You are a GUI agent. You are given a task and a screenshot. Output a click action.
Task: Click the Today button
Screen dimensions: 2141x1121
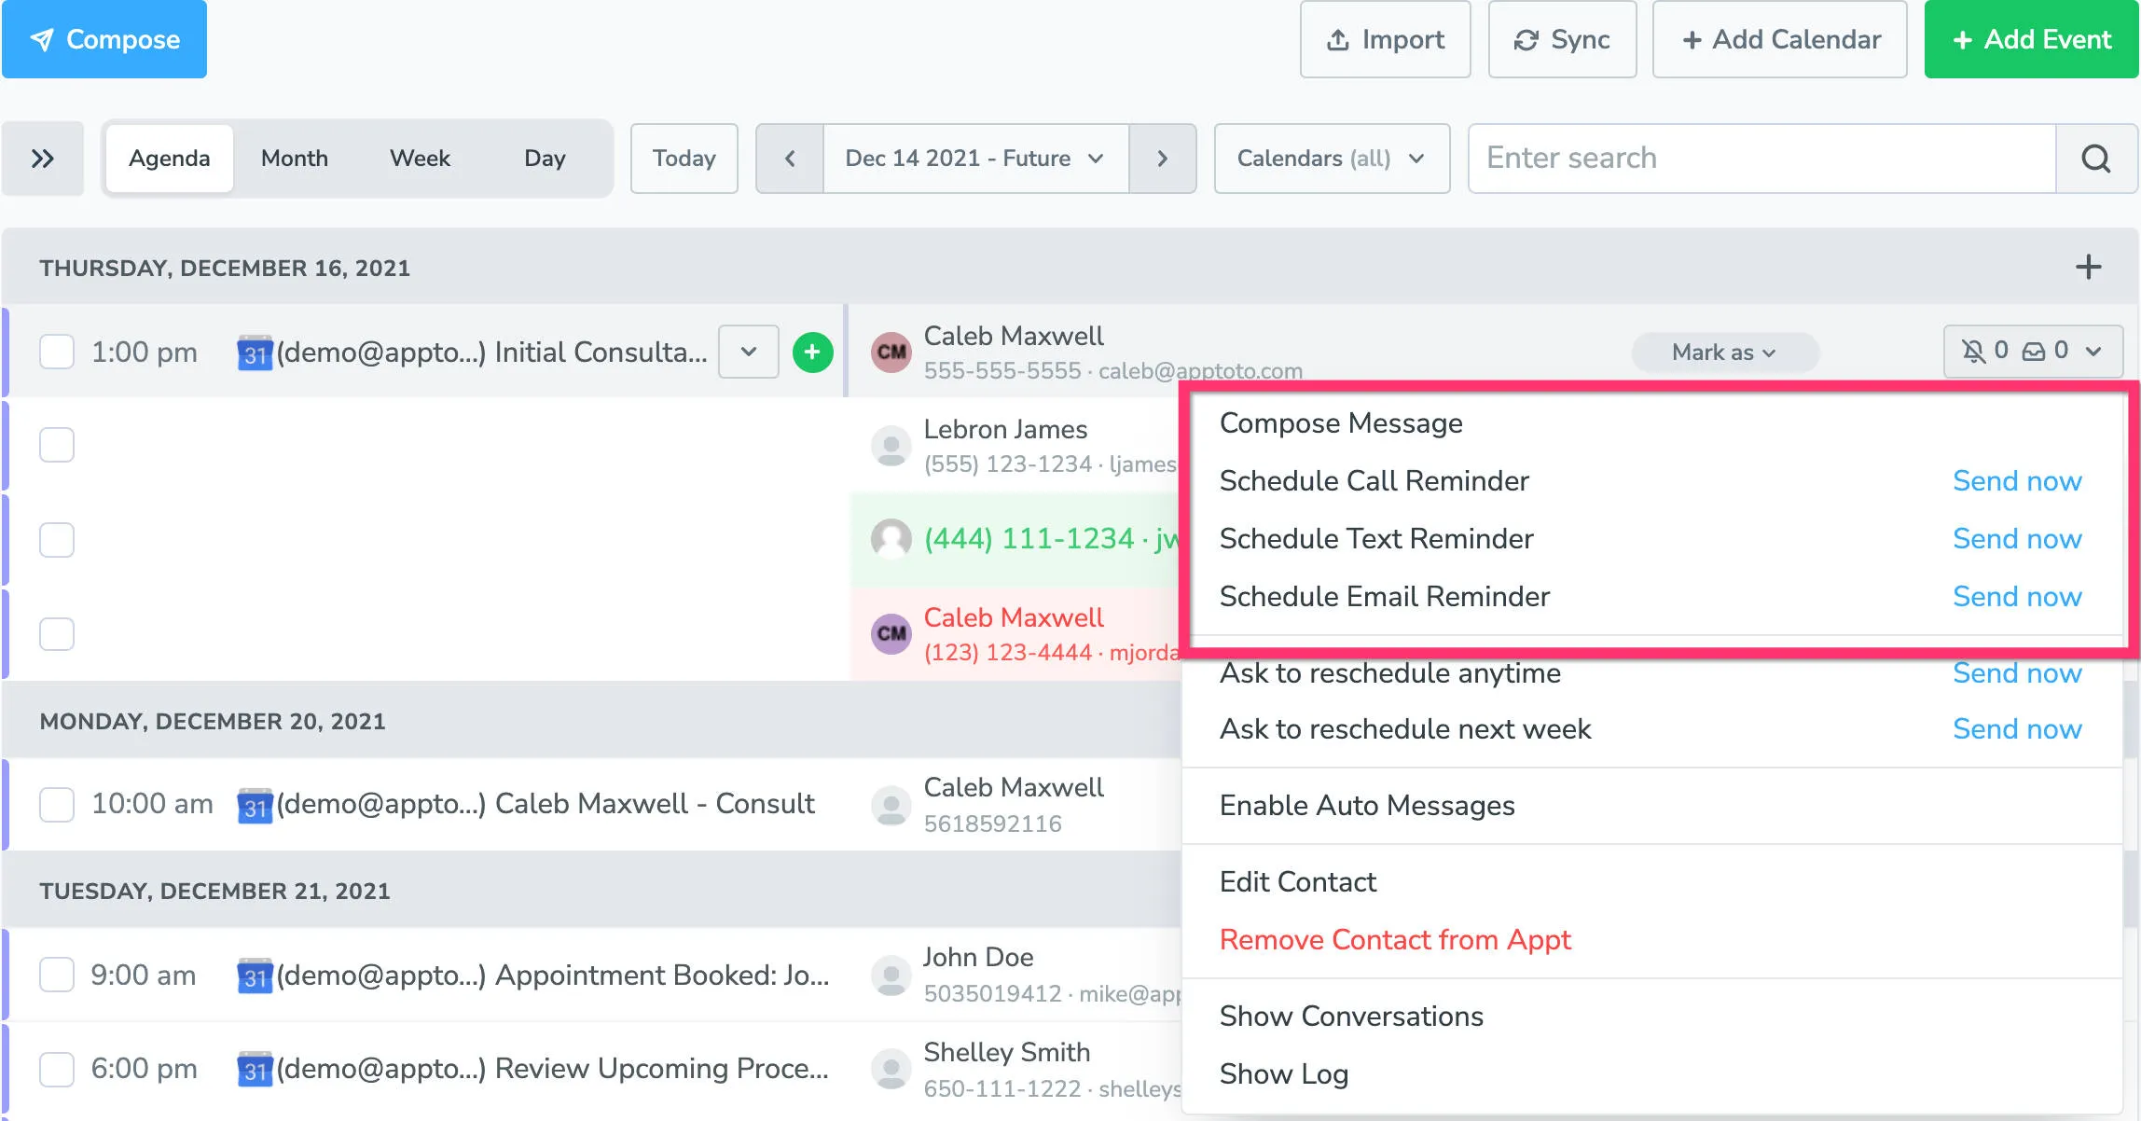[684, 158]
